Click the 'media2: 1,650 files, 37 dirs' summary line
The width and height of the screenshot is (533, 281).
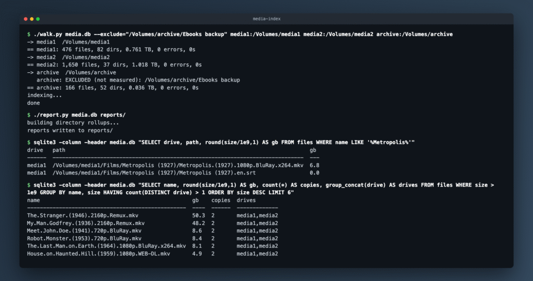pos(115,65)
